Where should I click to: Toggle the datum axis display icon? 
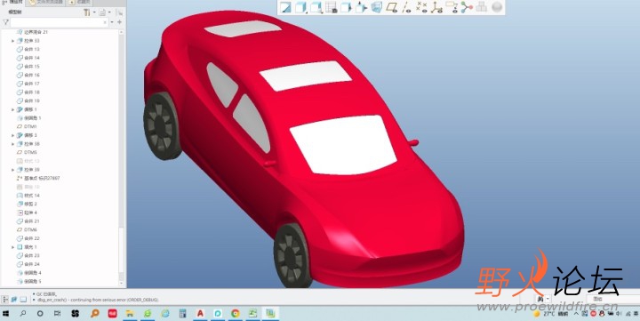406,7
